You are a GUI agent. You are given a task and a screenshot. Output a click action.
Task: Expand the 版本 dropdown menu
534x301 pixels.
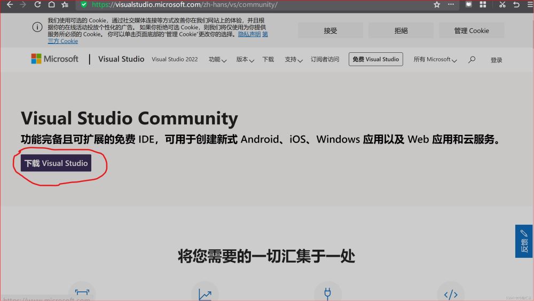click(x=245, y=60)
